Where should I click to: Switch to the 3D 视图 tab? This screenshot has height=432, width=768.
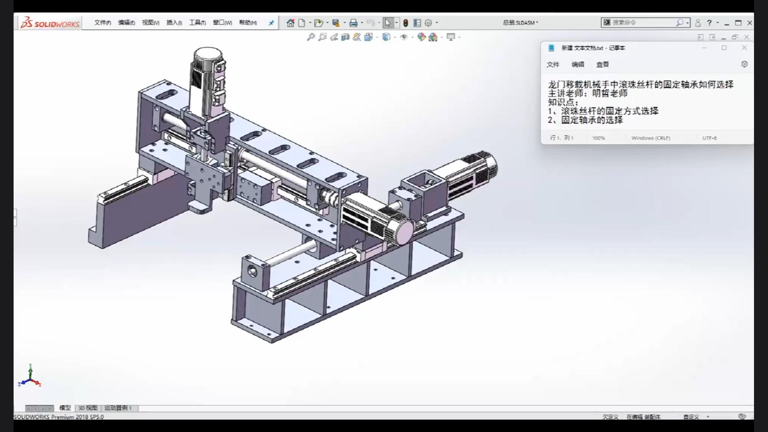88,408
